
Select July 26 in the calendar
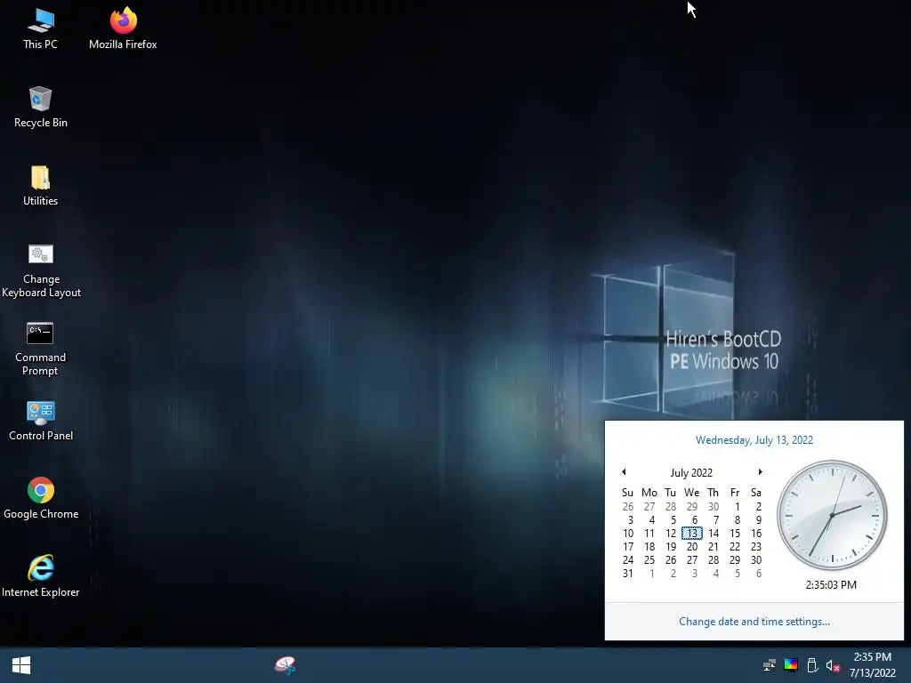tap(671, 560)
